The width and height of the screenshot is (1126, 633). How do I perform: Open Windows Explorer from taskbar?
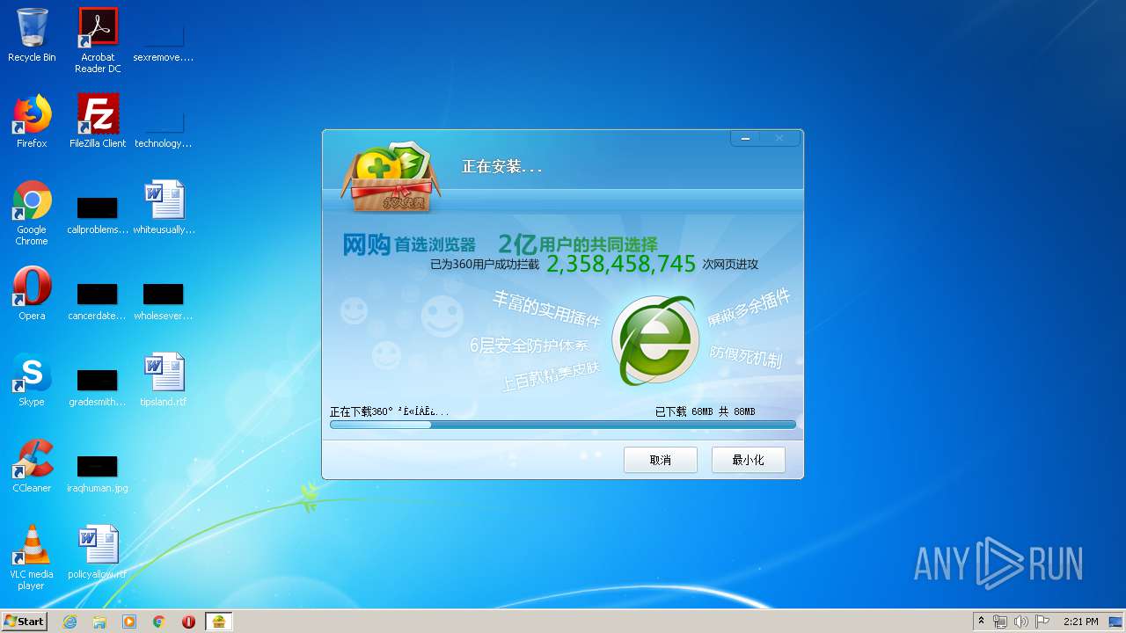click(x=99, y=622)
